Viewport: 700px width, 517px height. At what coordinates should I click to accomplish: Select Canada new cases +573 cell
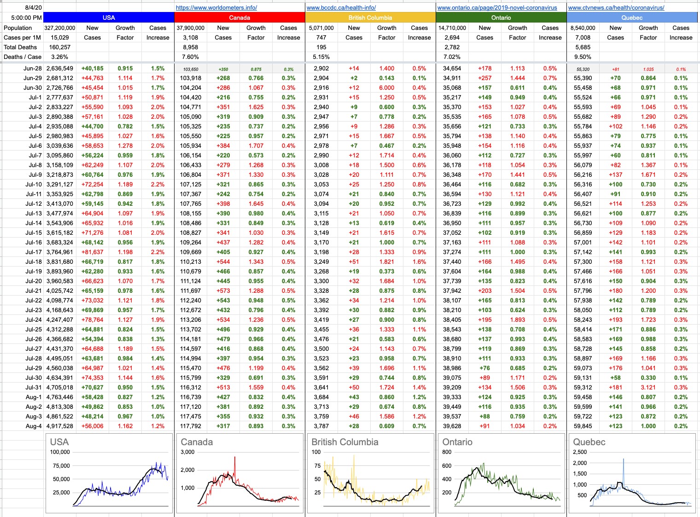pyautogui.click(x=223, y=290)
